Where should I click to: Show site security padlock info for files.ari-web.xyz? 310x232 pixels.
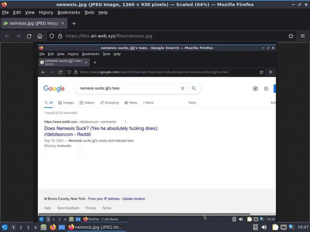click(60, 36)
